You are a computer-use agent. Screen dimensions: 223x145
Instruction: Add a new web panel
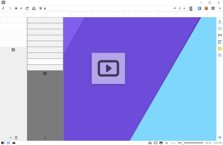coord(220,55)
